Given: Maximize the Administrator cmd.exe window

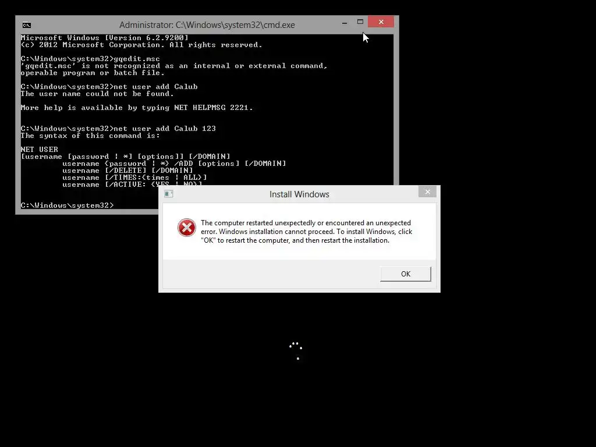Looking at the screenshot, I should (360, 22).
